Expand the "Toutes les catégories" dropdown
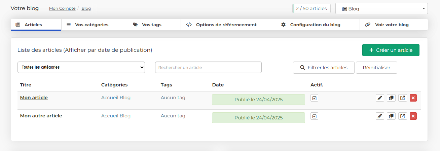This screenshot has height=151, width=440. pyautogui.click(x=81, y=67)
